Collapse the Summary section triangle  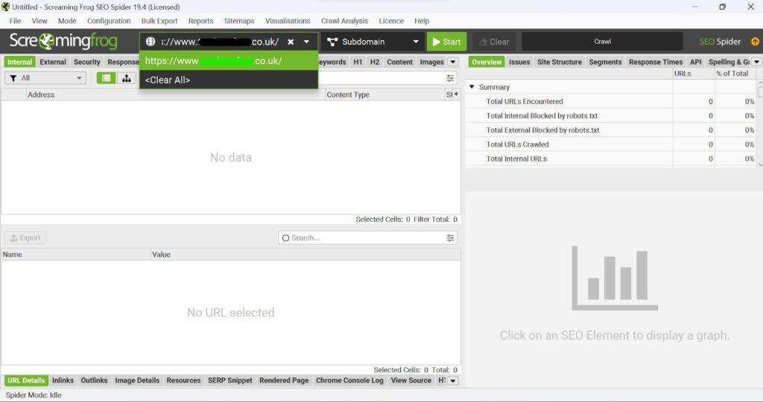(472, 86)
